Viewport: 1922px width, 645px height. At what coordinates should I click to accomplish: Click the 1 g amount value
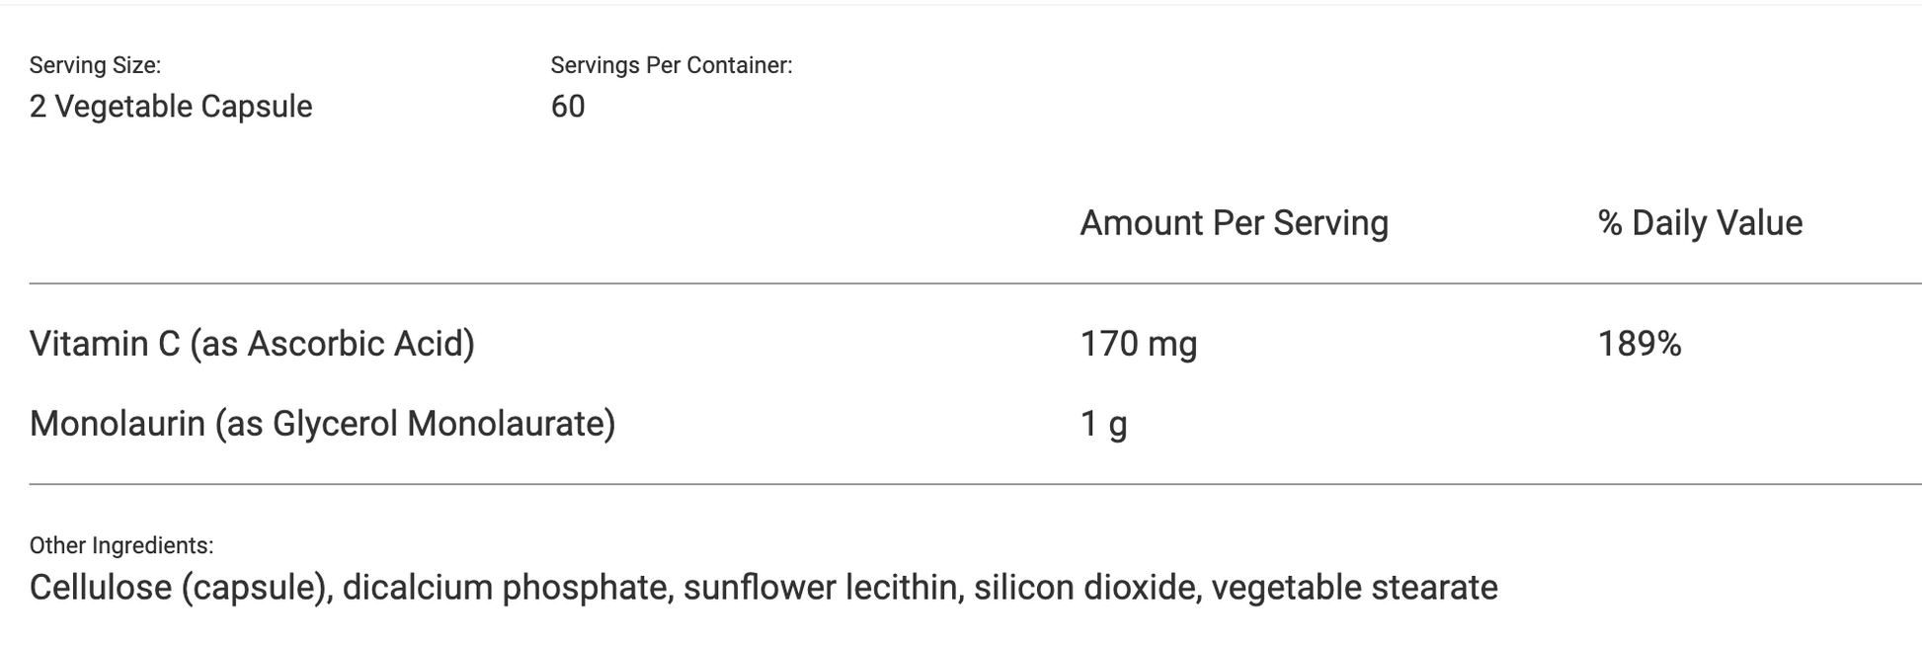(1104, 424)
